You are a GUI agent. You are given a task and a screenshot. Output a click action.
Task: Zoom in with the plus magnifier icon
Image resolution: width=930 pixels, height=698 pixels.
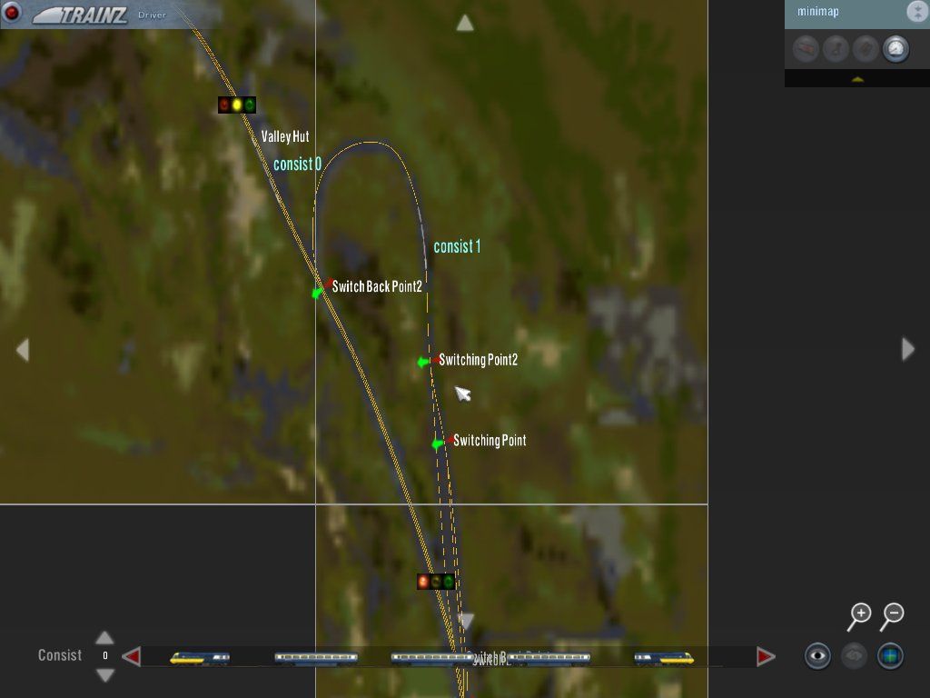pos(860,613)
